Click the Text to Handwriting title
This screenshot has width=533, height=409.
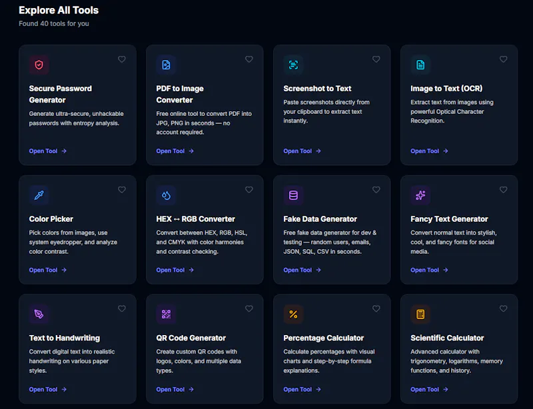coord(65,338)
